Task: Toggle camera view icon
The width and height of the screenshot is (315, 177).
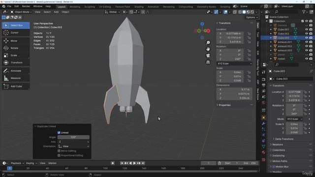Action: coord(208,56)
